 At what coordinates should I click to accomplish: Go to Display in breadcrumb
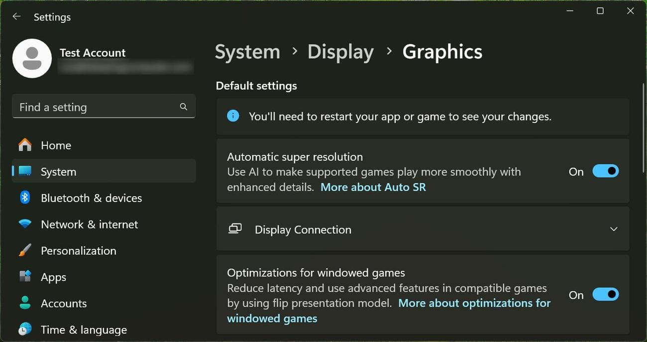coord(340,52)
